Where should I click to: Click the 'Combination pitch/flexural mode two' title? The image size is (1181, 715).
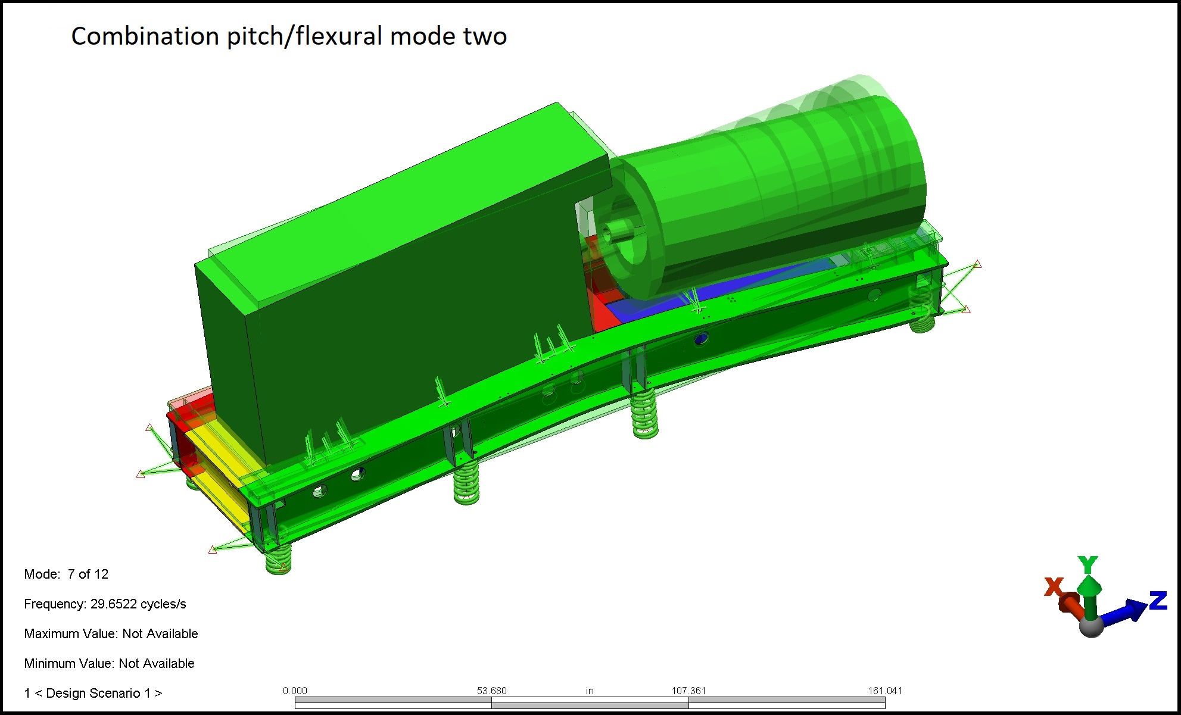289,36
